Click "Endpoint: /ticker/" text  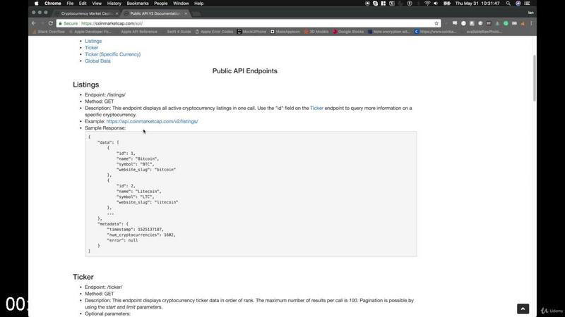click(103, 287)
